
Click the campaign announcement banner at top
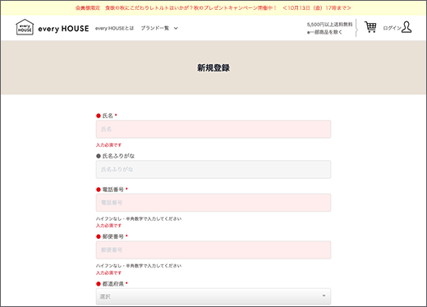[x=213, y=8]
